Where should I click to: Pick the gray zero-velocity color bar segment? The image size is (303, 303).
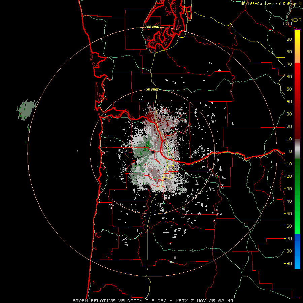(x=297, y=149)
